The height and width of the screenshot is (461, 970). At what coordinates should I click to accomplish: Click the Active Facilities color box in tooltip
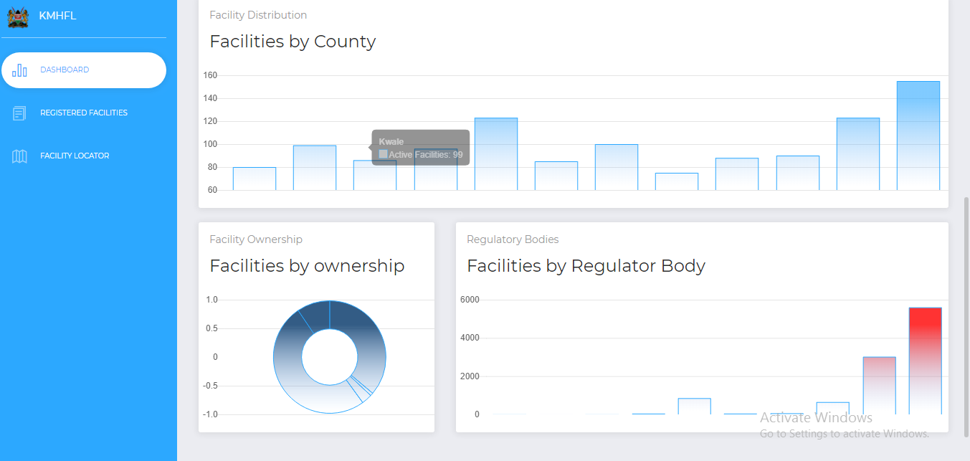pyautogui.click(x=384, y=154)
